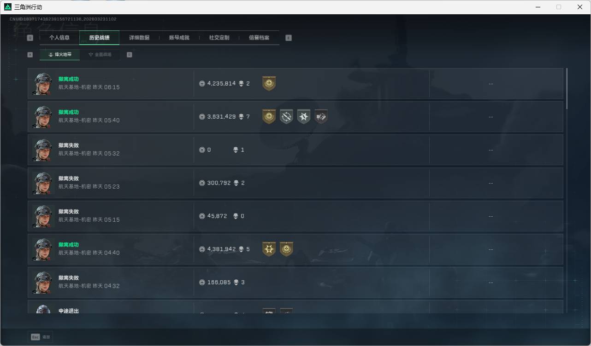Click the crosshair badge in the 05:40 match
The height and width of the screenshot is (346, 591).
[x=286, y=116]
